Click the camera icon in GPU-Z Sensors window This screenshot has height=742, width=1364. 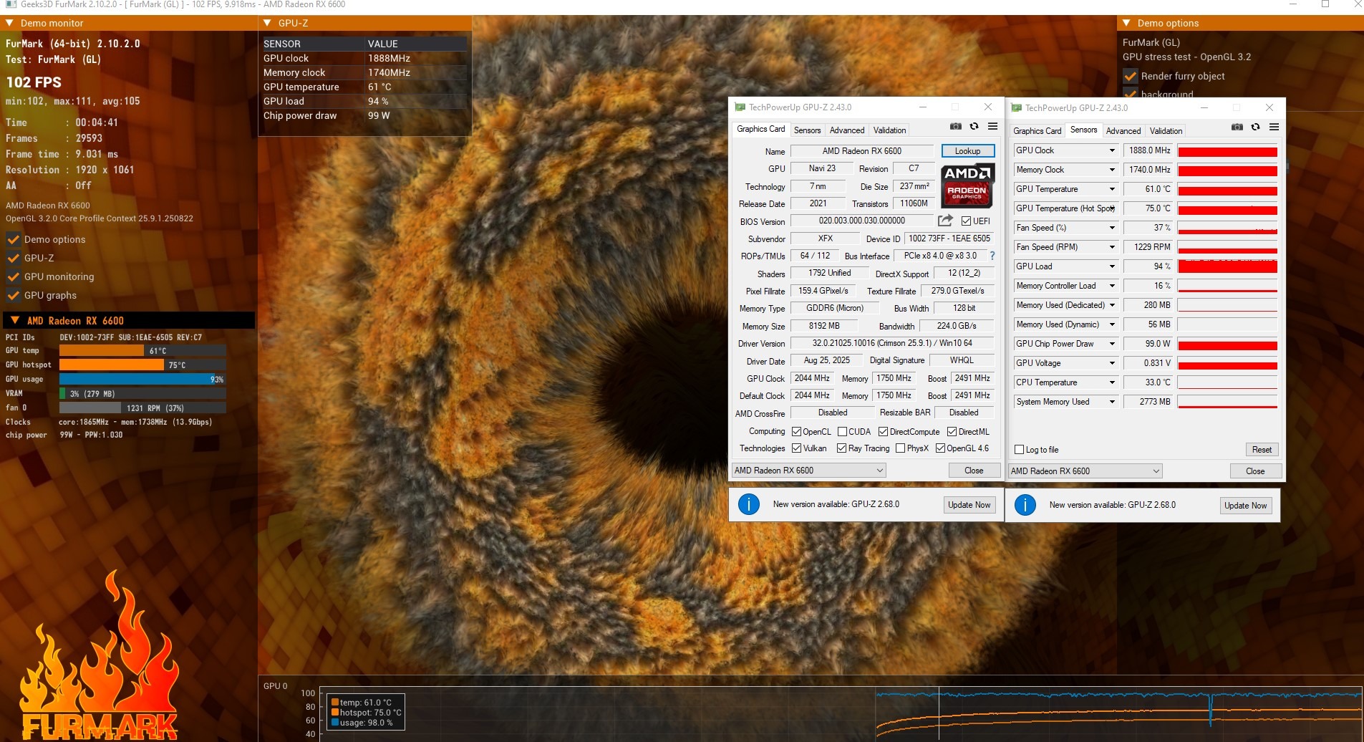pos(1237,127)
